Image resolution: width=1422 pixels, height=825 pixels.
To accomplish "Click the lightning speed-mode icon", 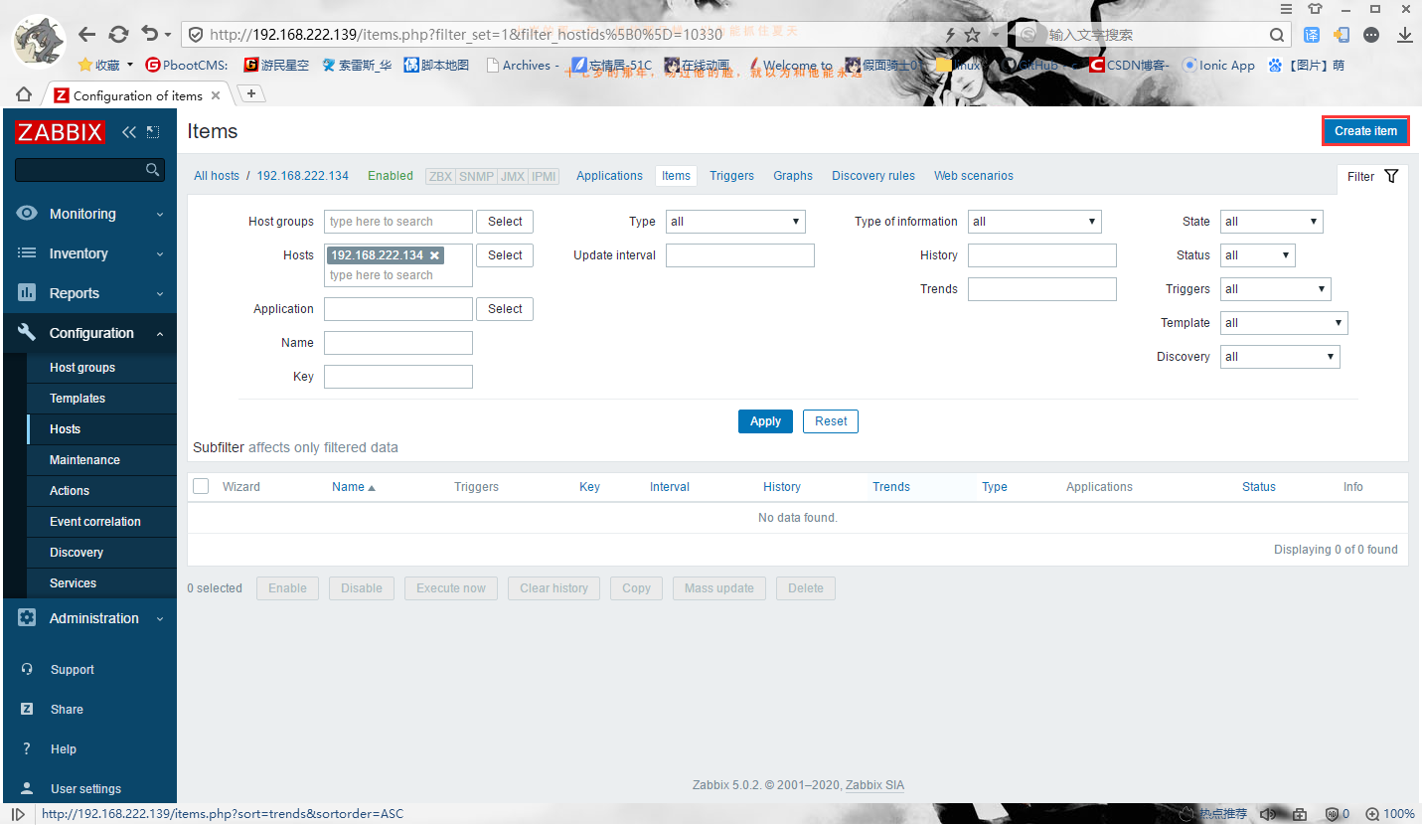I will [950, 35].
